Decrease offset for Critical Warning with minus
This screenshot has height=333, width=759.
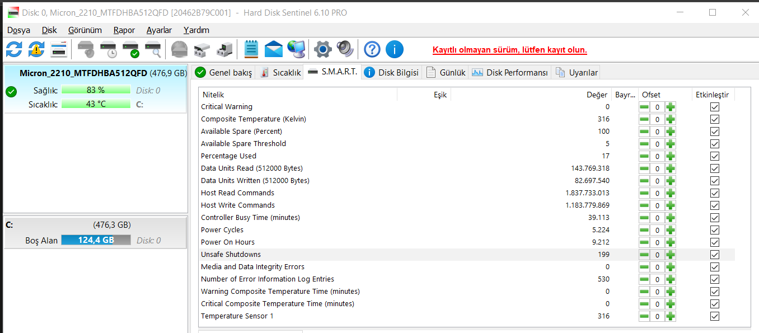point(645,107)
